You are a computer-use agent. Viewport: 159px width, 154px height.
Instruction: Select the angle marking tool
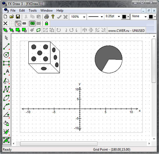coord(6,115)
